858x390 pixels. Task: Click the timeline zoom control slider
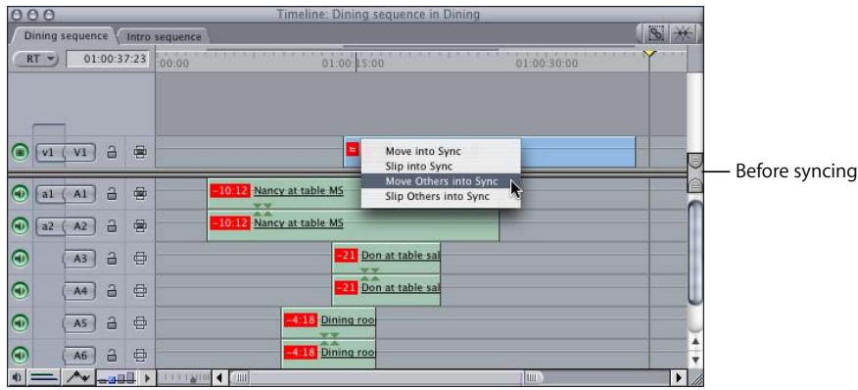click(x=184, y=377)
